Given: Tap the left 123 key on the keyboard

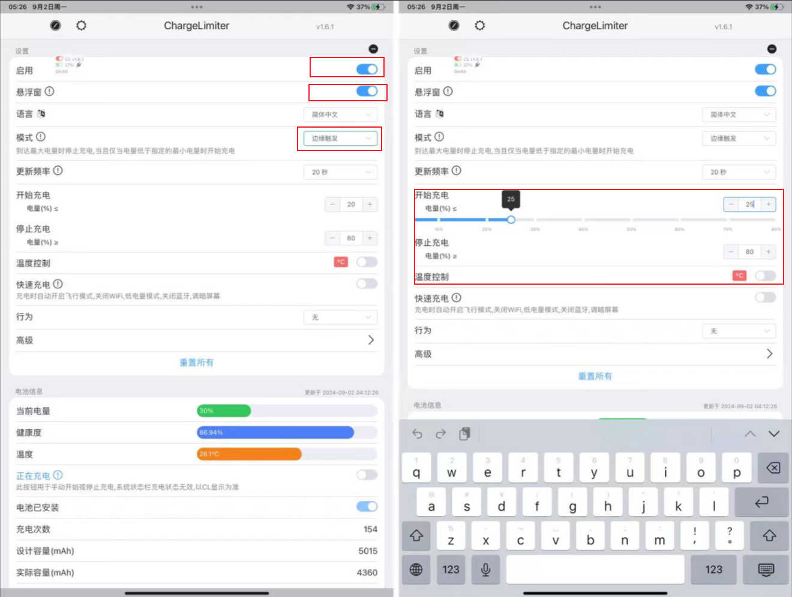Looking at the screenshot, I should pos(451,569).
